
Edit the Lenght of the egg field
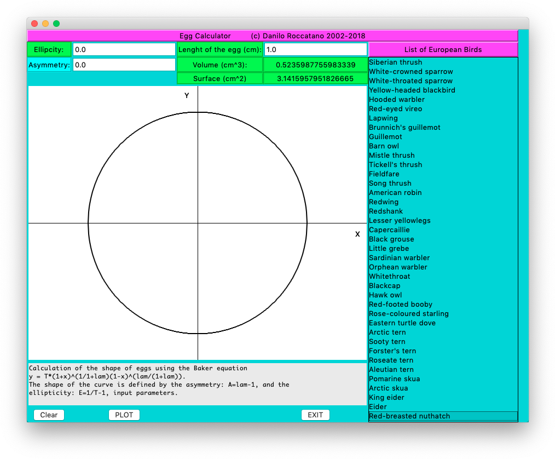315,49
